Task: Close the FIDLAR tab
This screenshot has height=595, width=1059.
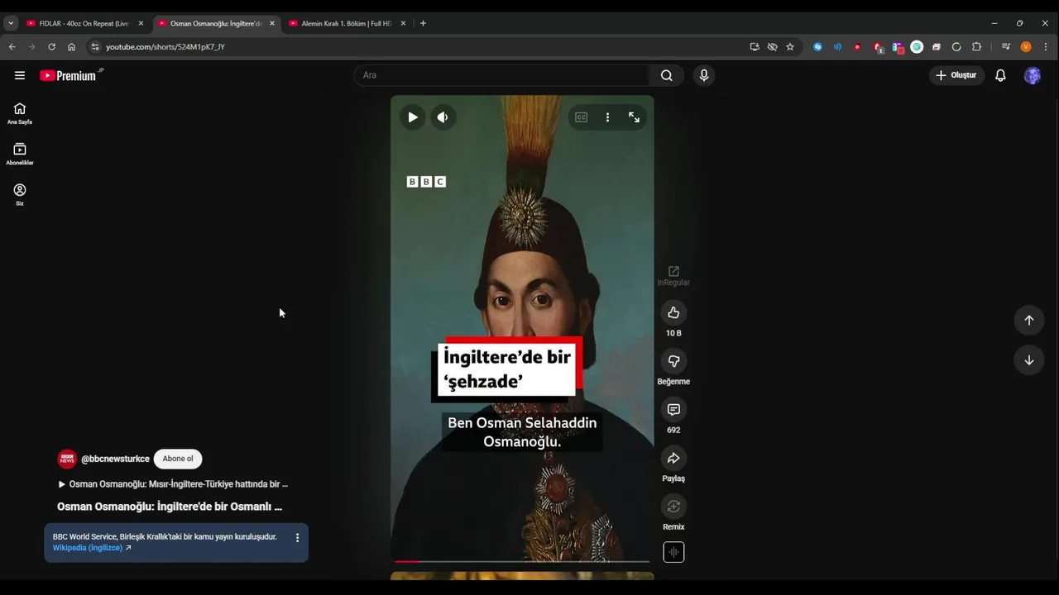Action: [141, 23]
